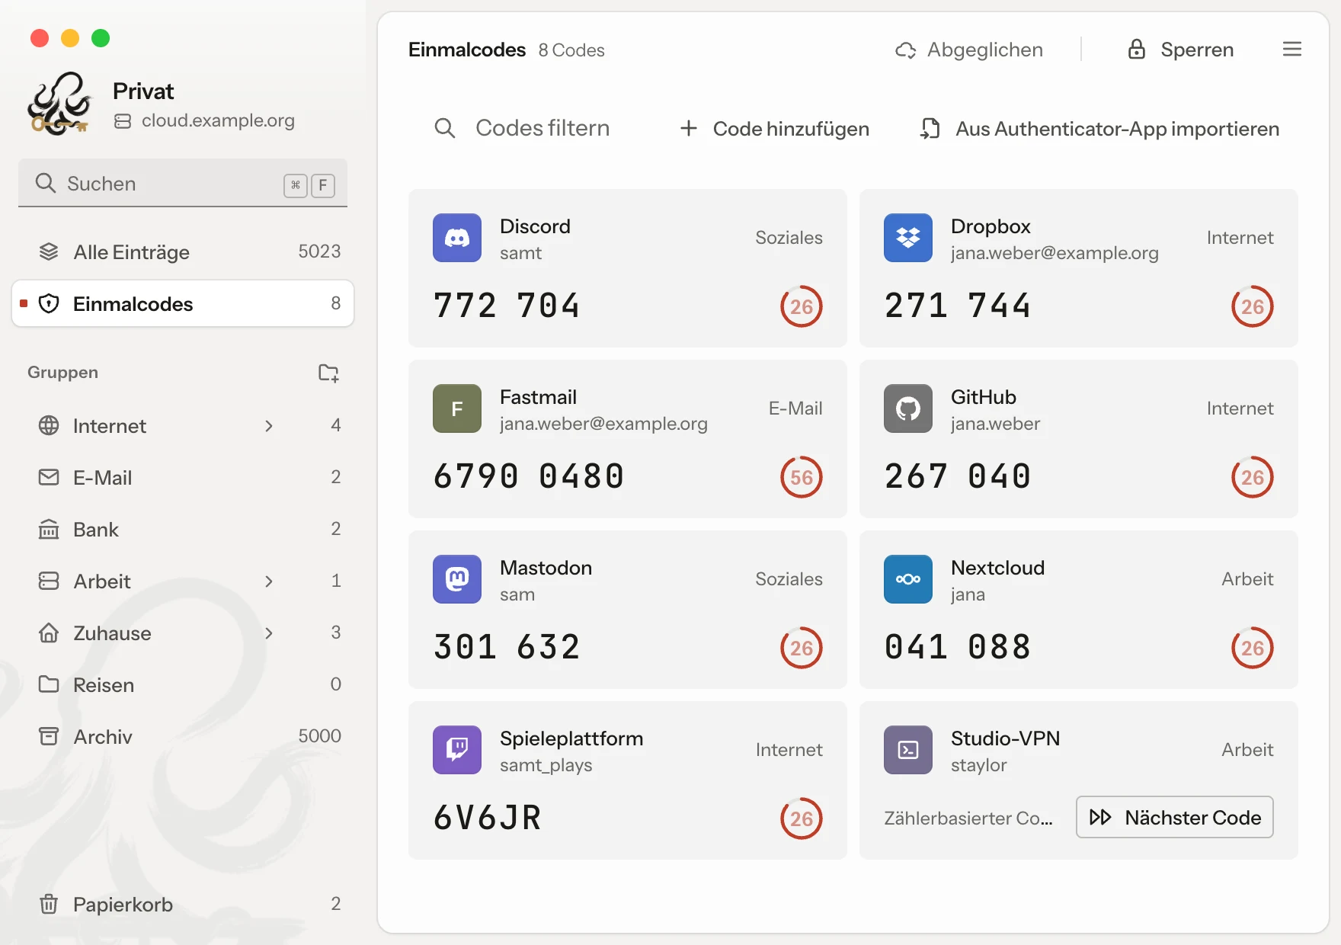Image resolution: width=1341 pixels, height=945 pixels.
Task: Copy the Dropbox code 271 744
Action: 958,306
